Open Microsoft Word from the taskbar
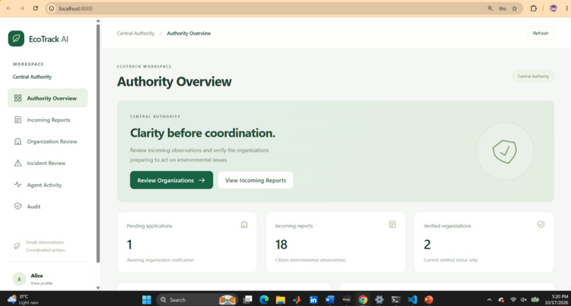The image size is (571, 306). pos(330,300)
